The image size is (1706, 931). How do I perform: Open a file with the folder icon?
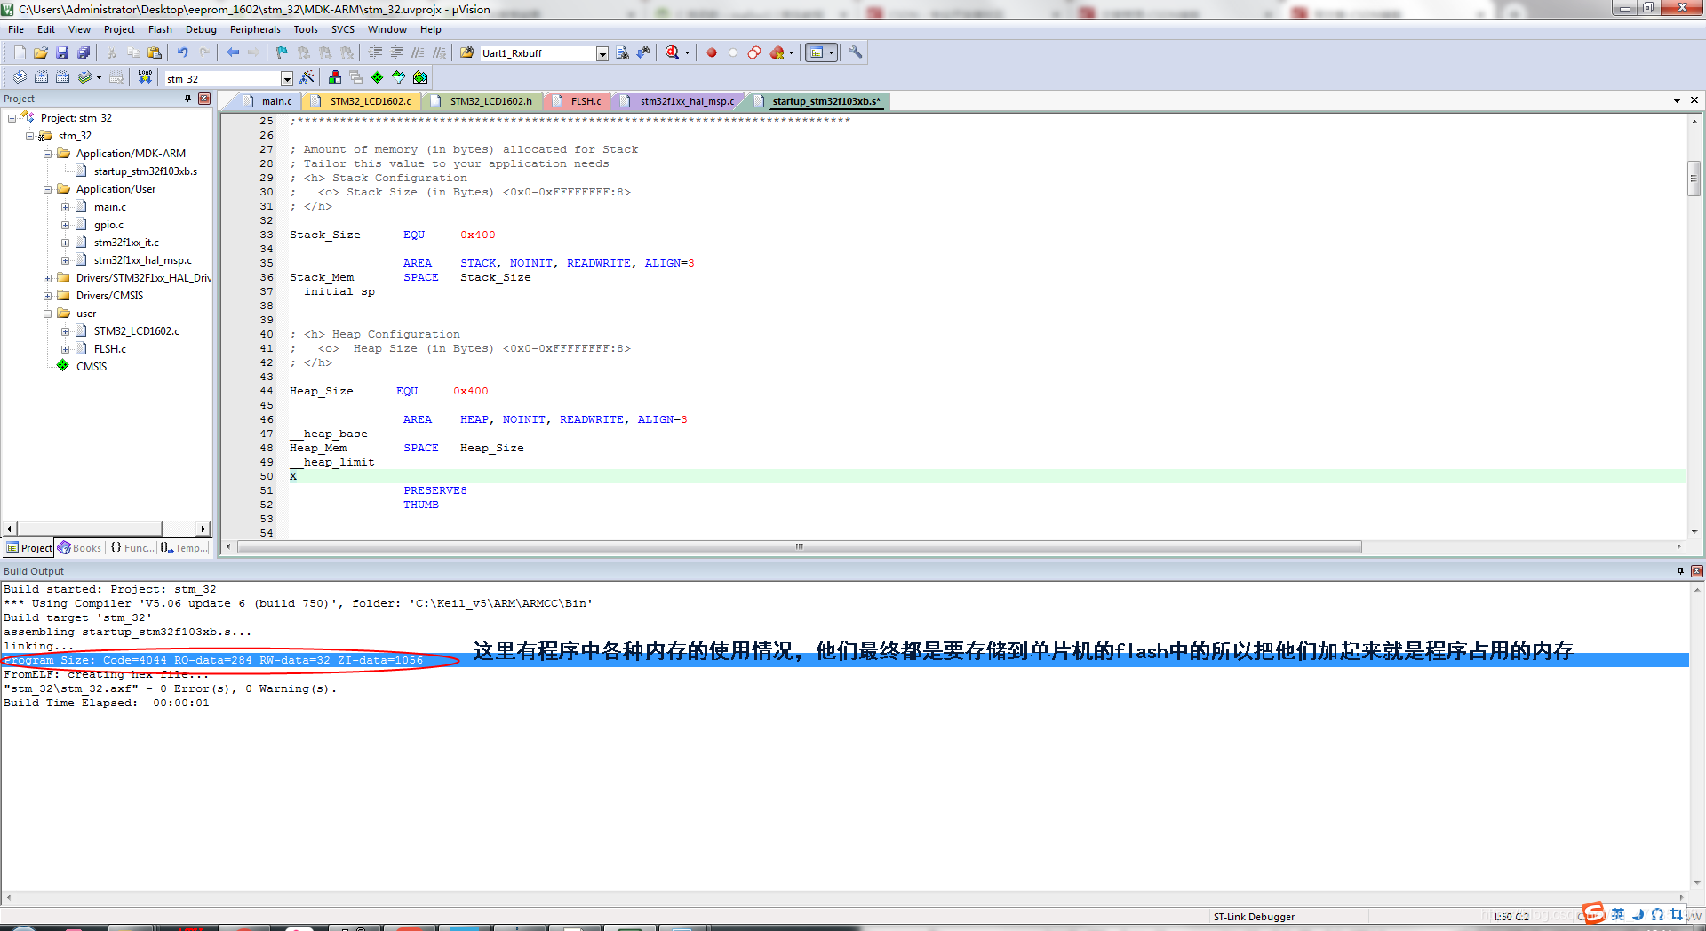[41, 52]
